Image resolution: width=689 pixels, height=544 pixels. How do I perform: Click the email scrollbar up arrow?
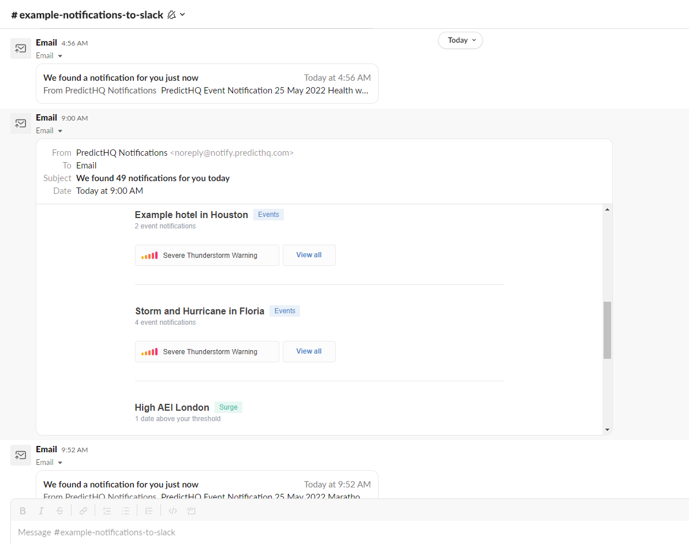click(607, 209)
